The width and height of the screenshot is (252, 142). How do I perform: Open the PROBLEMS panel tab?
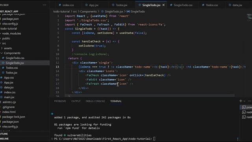pos(60,101)
